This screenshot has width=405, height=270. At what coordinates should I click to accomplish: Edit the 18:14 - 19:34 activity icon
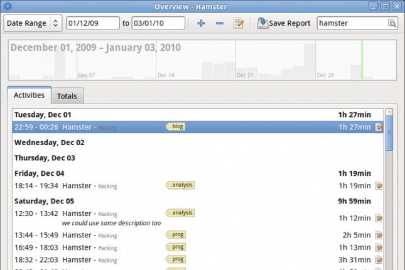click(379, 186)
